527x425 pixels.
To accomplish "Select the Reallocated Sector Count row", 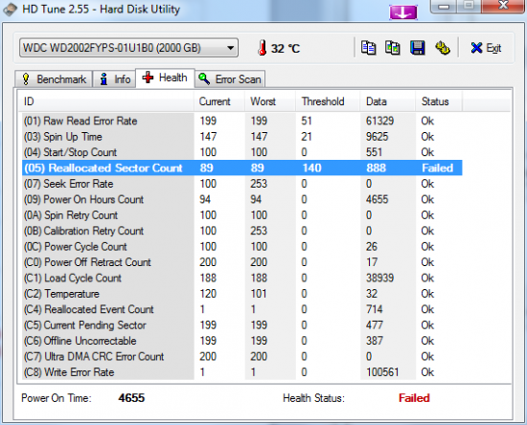I will click(242, 168).
